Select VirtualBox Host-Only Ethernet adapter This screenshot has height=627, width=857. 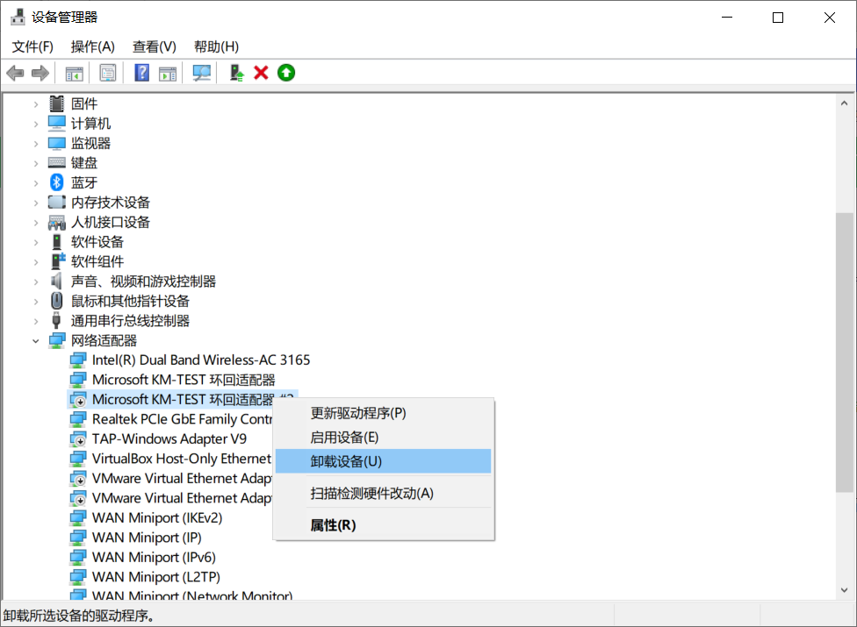click(x=182, y=459)
